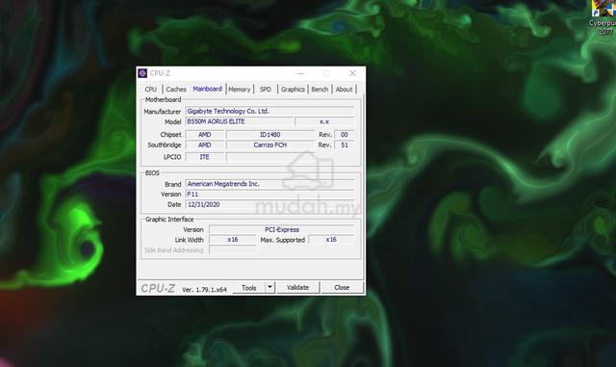This screenshot has height=367, width=616.
Task: Click the BIOS Date field 12/31/2020
Action: (269, 204)
